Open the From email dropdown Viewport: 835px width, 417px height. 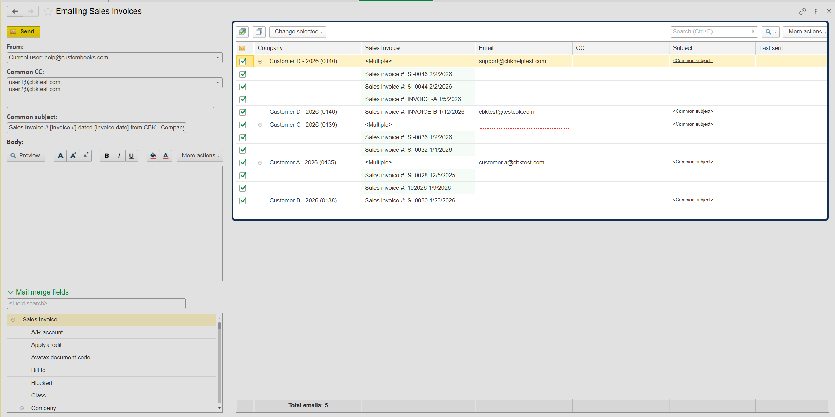point(218,58)
